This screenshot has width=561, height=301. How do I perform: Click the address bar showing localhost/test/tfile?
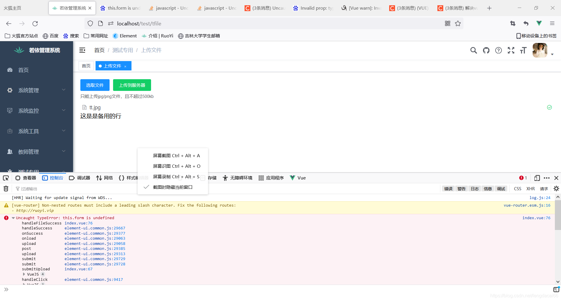click(274, 24)
